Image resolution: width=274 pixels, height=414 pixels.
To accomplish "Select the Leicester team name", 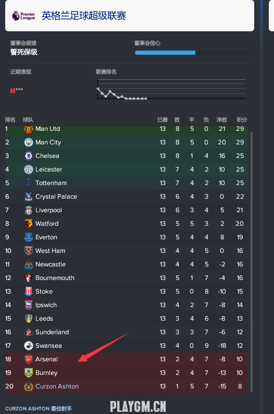I will (49, 169).
